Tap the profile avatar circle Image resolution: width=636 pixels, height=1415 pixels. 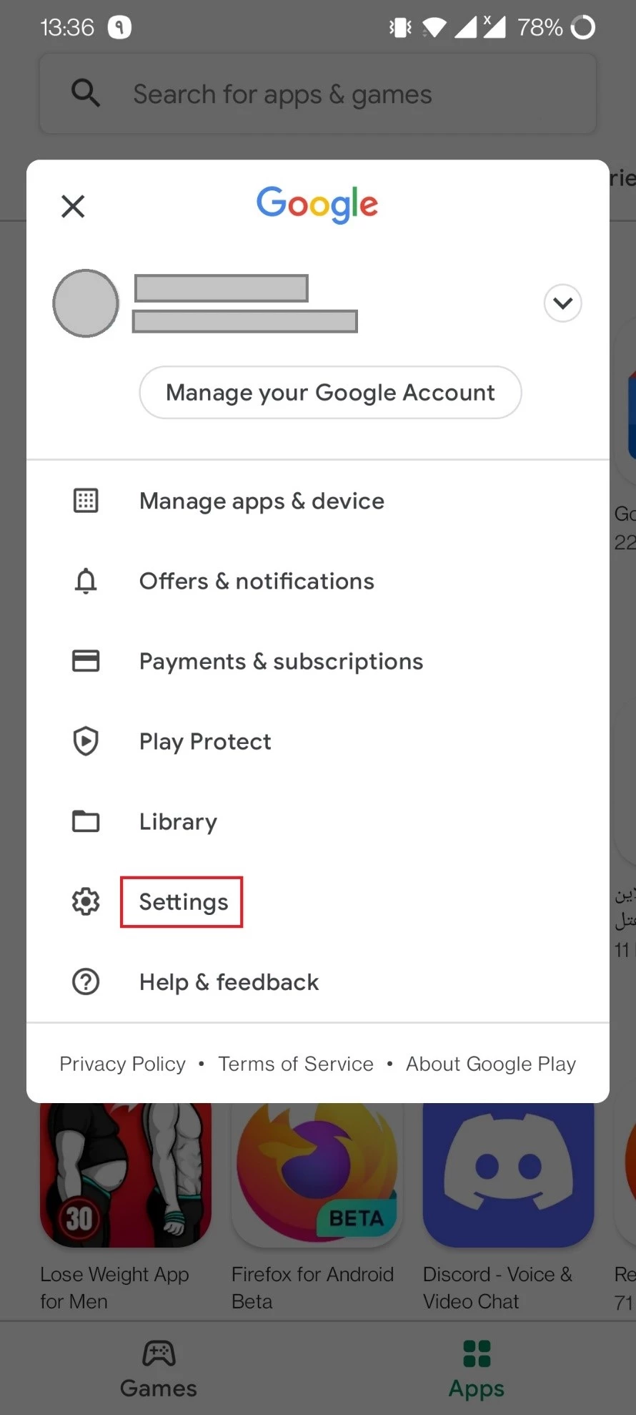coord(86,303)
